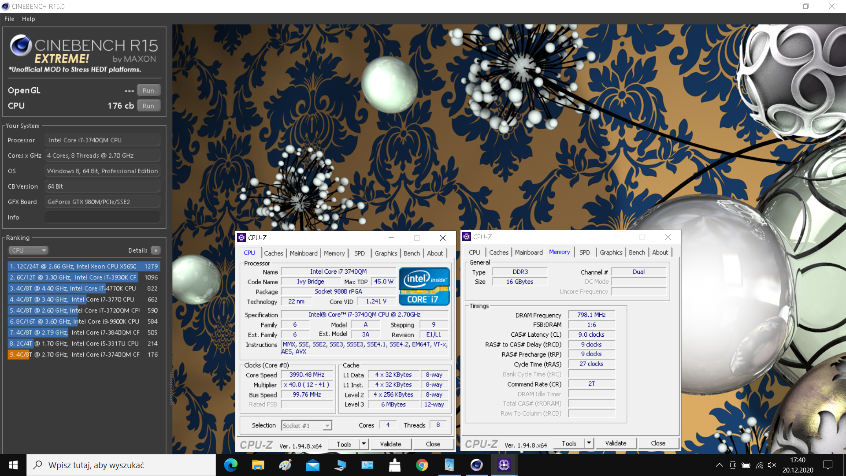846x476 pixels.
Task: Open Windows Start menu
Action: [x=13, y=465]
